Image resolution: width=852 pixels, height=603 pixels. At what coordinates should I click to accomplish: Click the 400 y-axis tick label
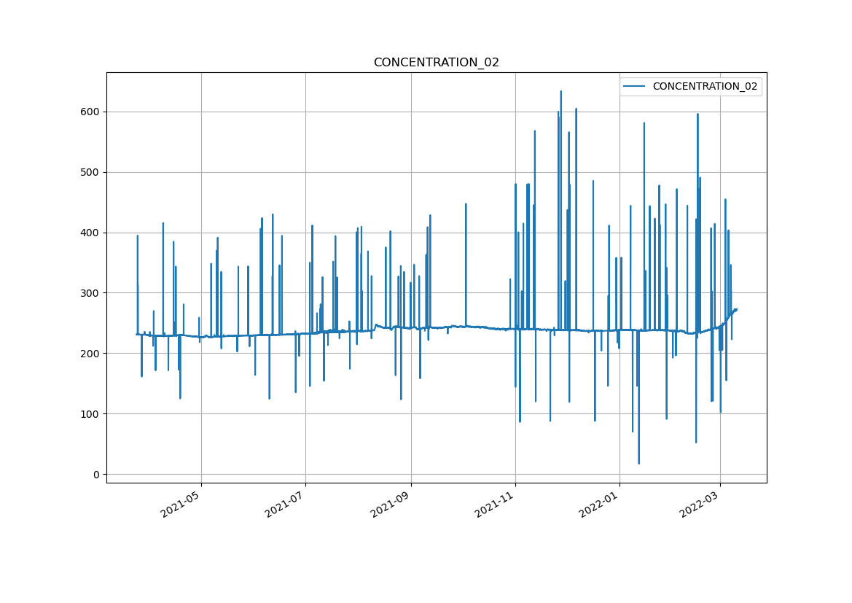91,233
